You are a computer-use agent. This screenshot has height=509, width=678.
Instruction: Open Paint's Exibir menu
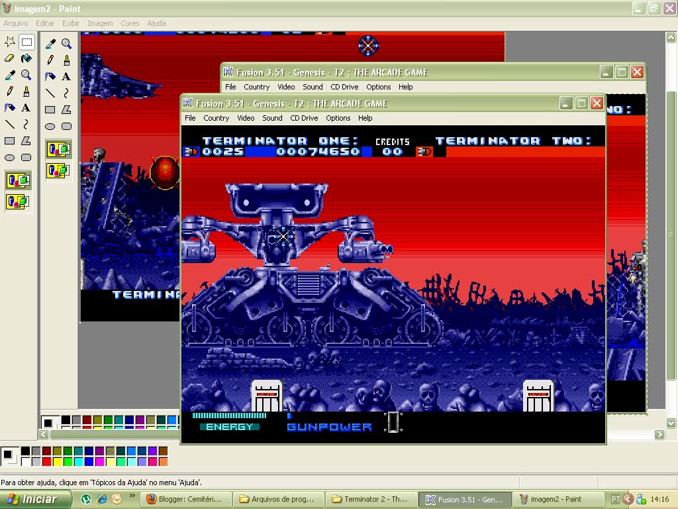(70, 23)
